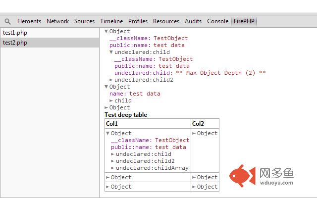Select the Resources tab
Screen dimensions: 317x198
pos(166,21)
